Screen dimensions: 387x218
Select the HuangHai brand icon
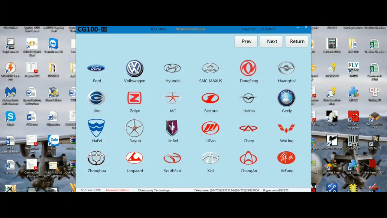pos(286,68)
